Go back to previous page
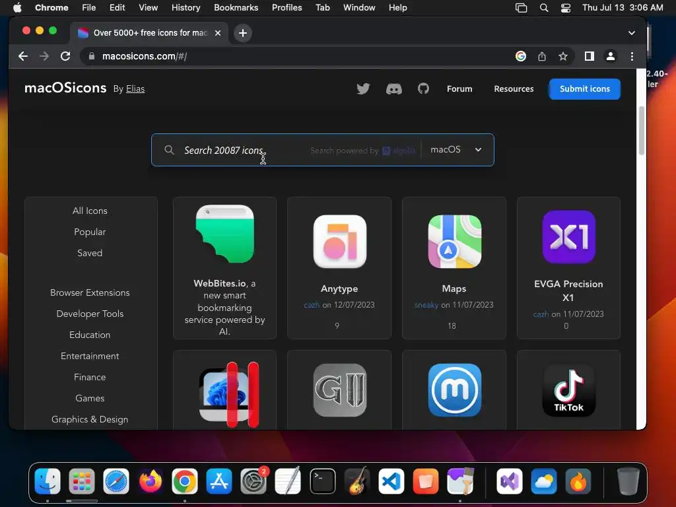Viewport: 676px width, 507px height. click(23, 56)
